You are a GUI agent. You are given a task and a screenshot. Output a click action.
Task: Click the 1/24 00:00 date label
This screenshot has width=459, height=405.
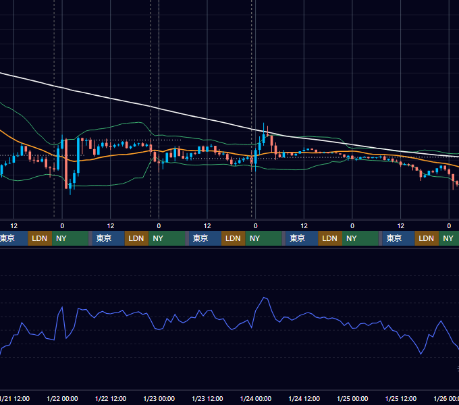pyautogui.click(x=256, y=398)
